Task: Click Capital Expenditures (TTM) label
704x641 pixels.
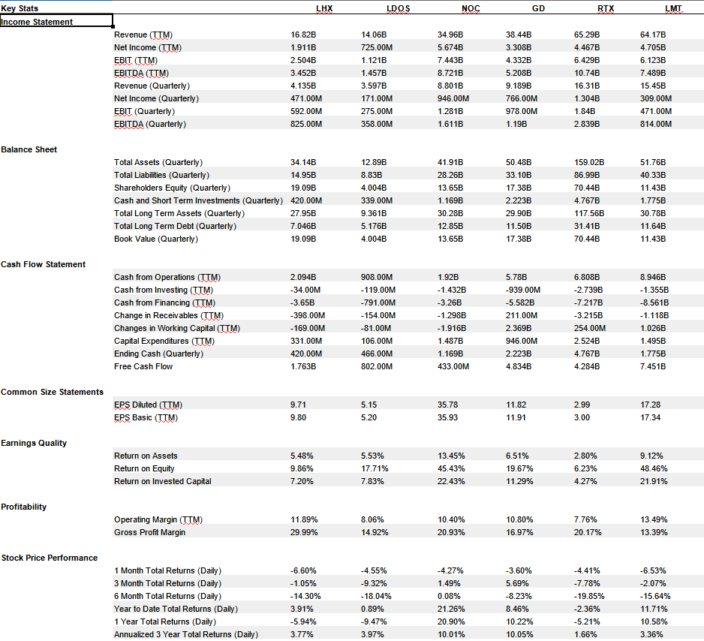Action: coord(164,342)
